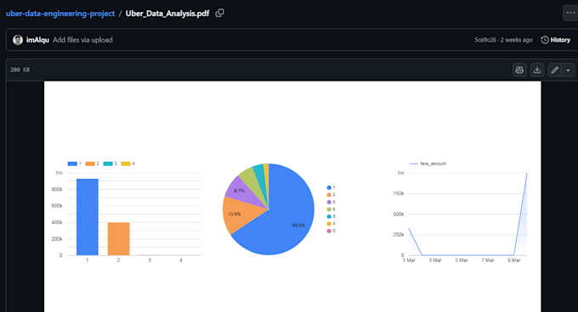This screenshot has width=578, height=312.
Task: Open the imAlqu author profile link
Action: click(37, 40)
